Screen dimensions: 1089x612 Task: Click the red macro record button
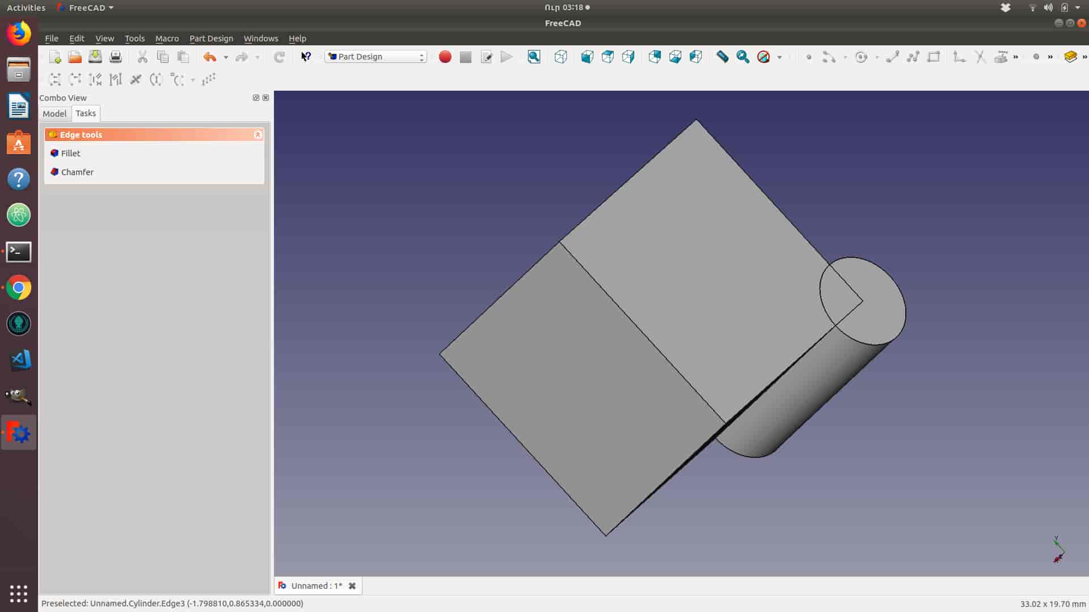[445, 57]
